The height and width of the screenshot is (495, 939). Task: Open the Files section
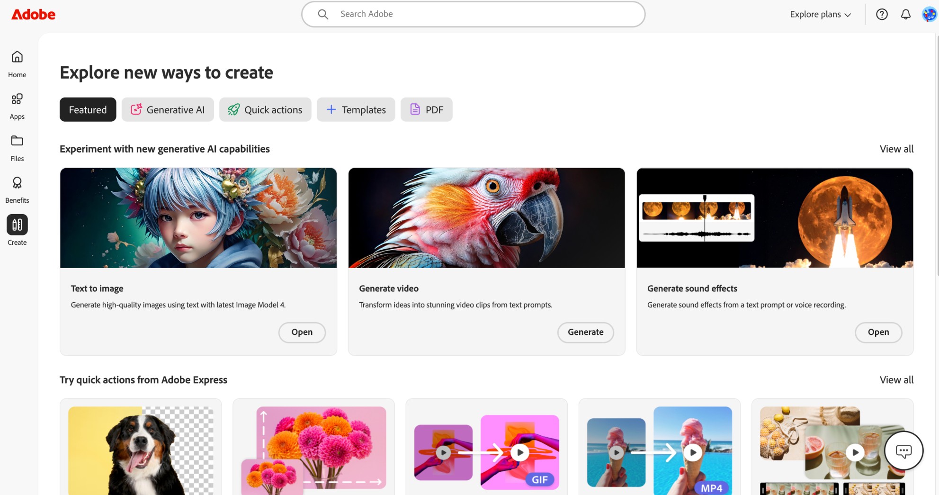point(17,147)
